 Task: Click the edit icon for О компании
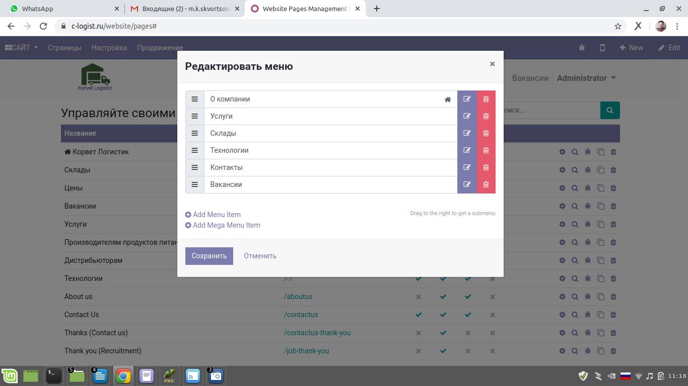click(467, 99)
